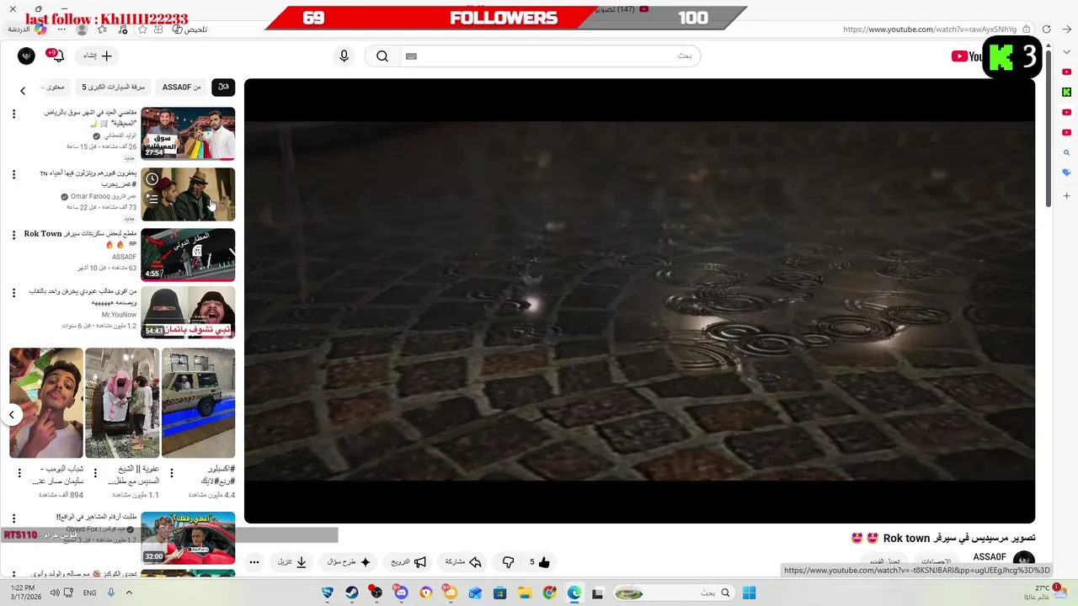Click the Create (إنشاء) plus button

pyautogui.click(x=98, y=56)
